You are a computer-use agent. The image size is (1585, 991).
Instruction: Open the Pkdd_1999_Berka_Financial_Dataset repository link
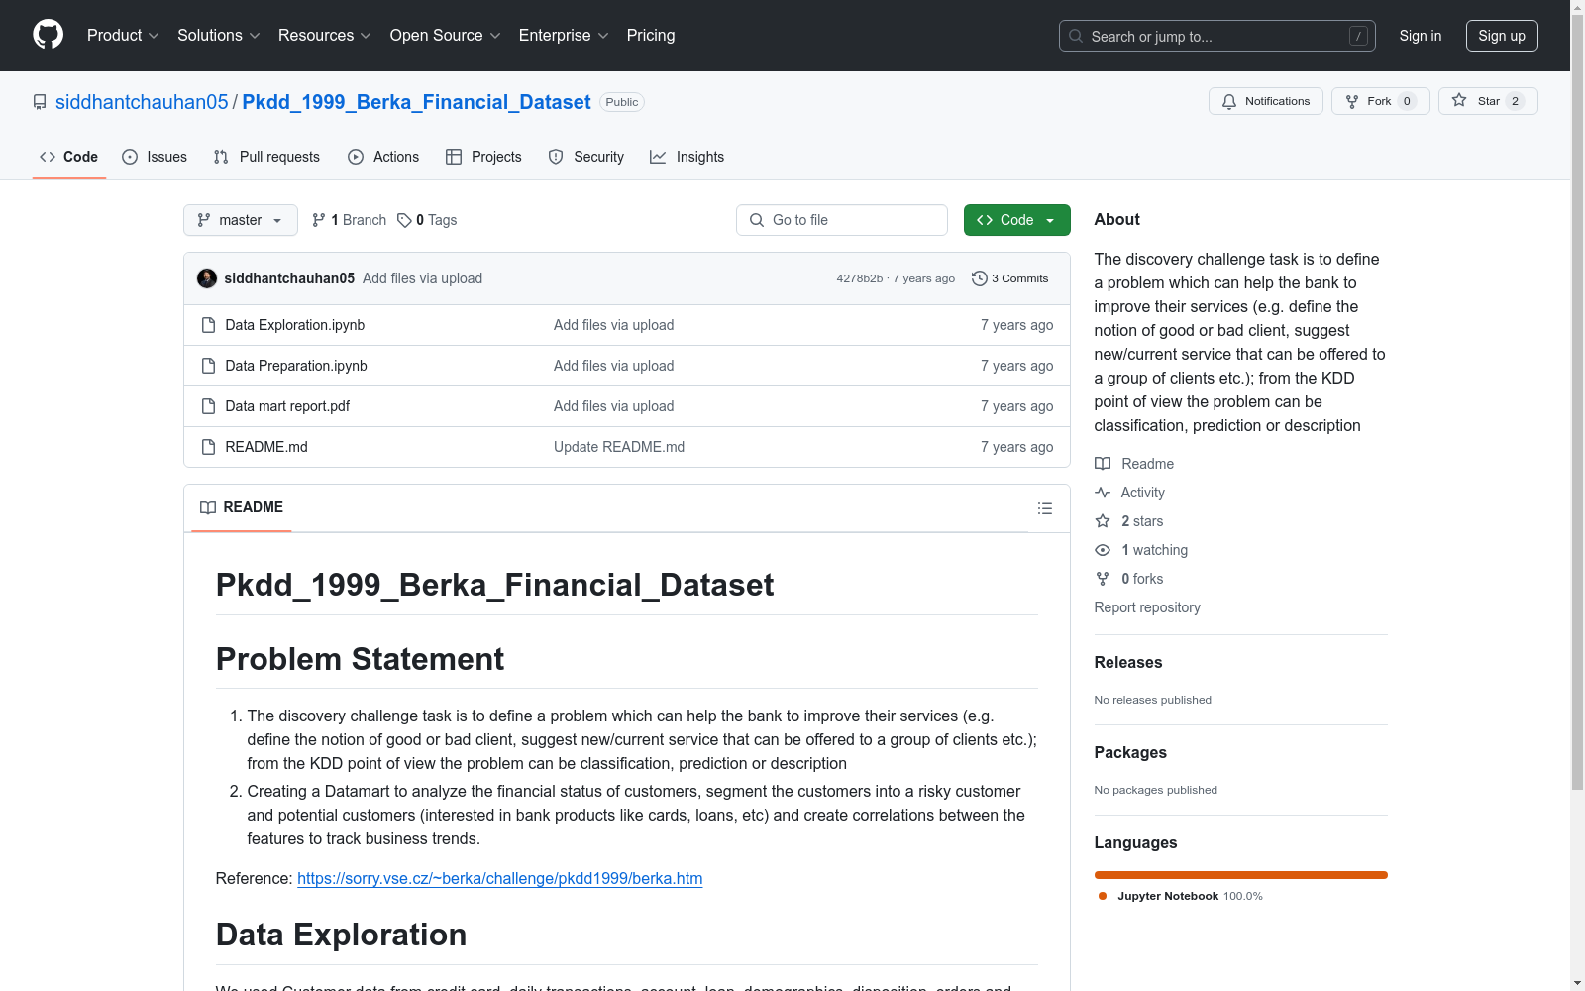coord(416,102)
